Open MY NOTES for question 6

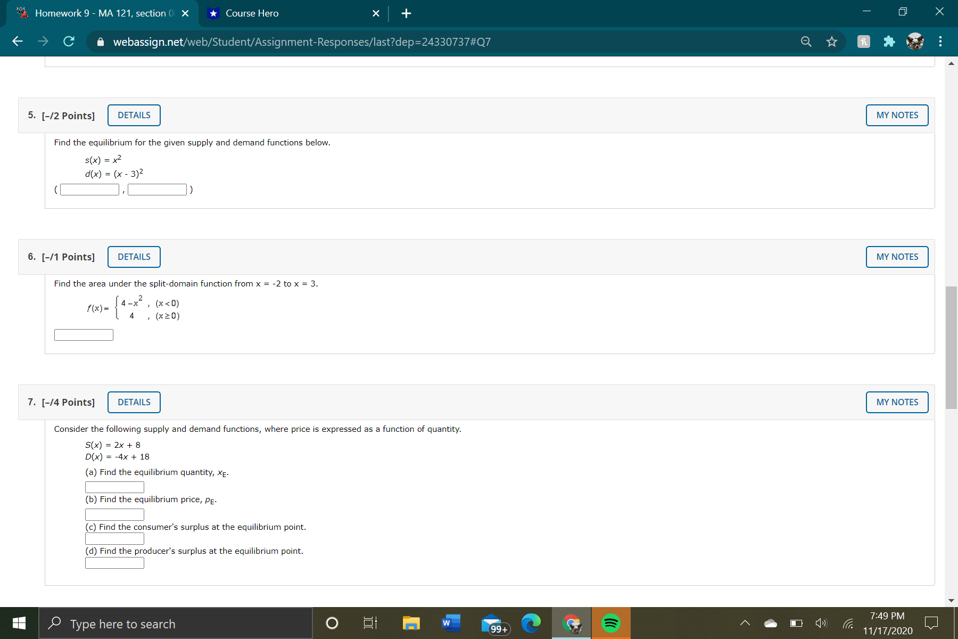[x=897, y=257]
